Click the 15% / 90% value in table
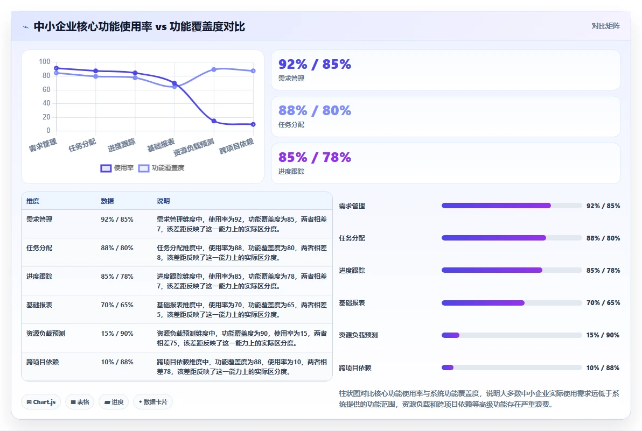The width and height of the screenshot is (642, 431). pos(117,334)
